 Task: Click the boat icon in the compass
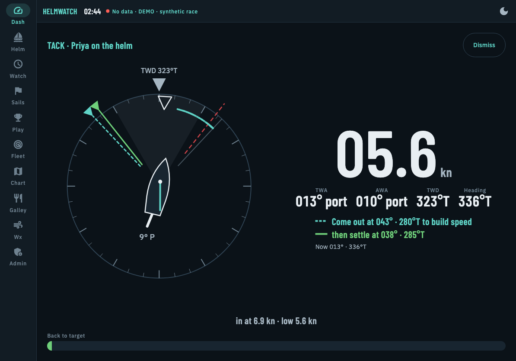coord(158,187)
